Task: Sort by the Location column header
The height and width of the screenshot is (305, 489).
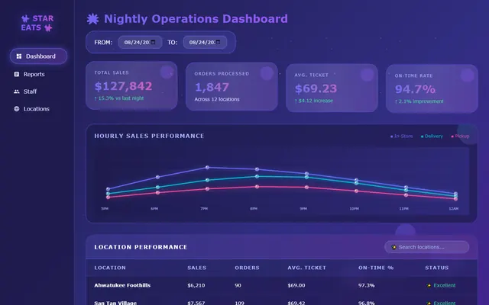Action: [110, 268]
